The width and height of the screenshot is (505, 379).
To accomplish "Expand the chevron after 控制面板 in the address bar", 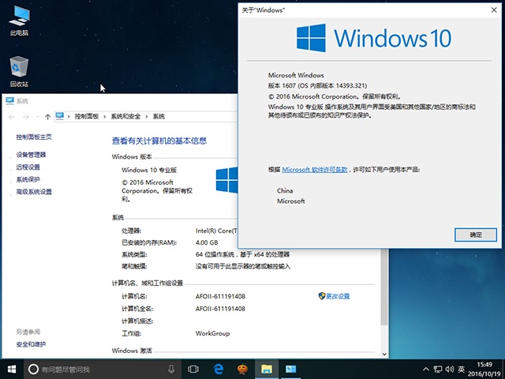I will (105, 117).
